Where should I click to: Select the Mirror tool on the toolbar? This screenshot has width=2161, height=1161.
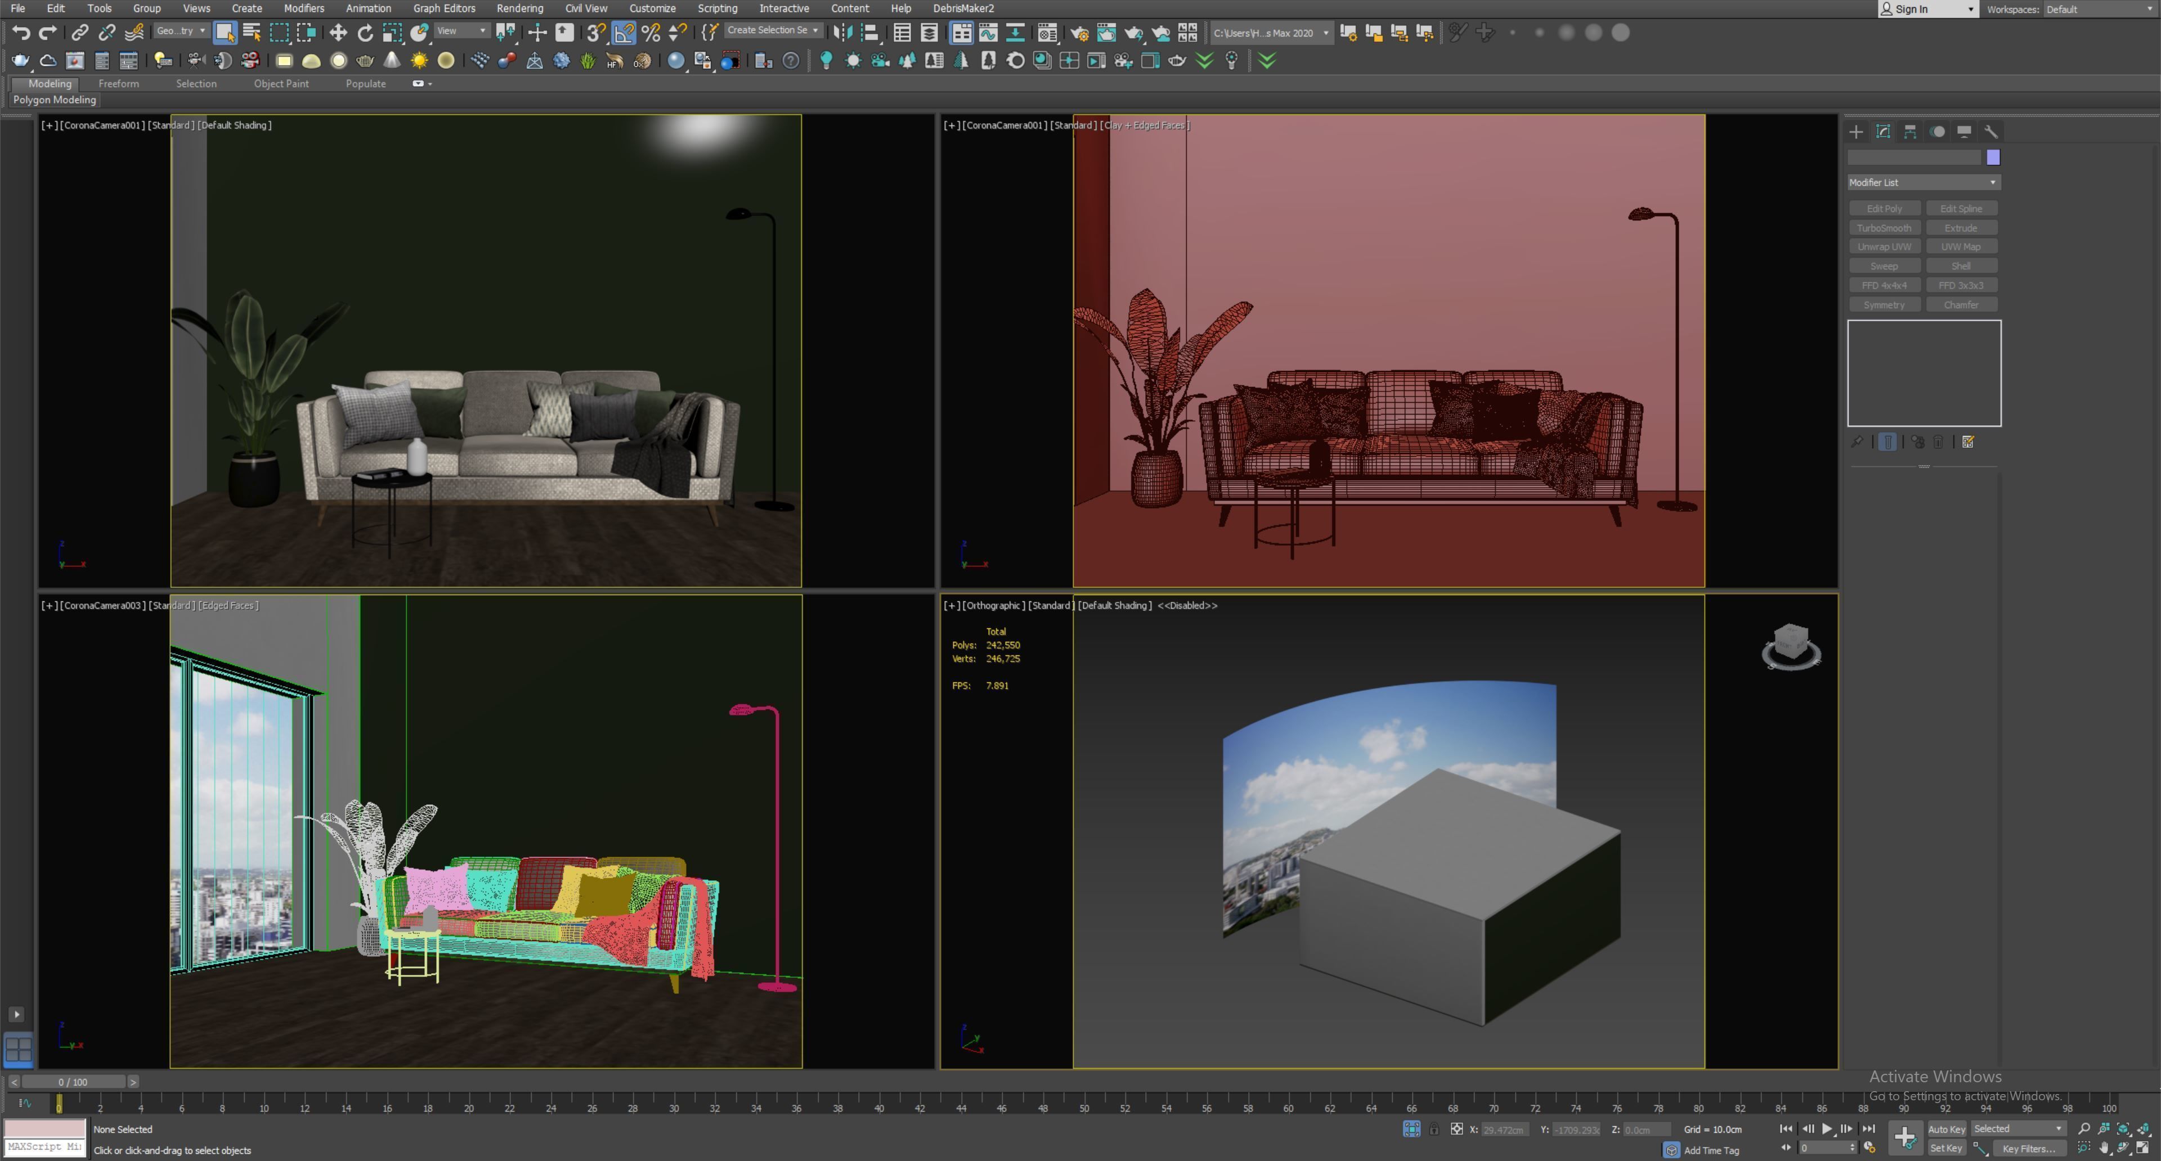coord(844,32)
